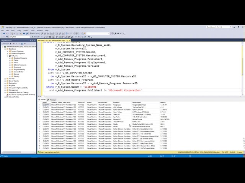The height and width of the screenshot is (183, 245).
Task: Click the Parse query checkmark icon
Action: pyautogui.click(x=44, y=37)
